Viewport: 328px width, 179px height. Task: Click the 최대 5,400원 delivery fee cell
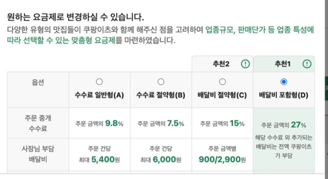point(99,154)
